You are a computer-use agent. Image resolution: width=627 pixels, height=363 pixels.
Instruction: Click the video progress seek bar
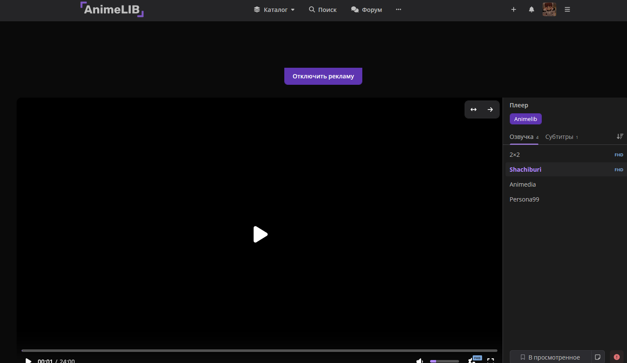[259, 351]
